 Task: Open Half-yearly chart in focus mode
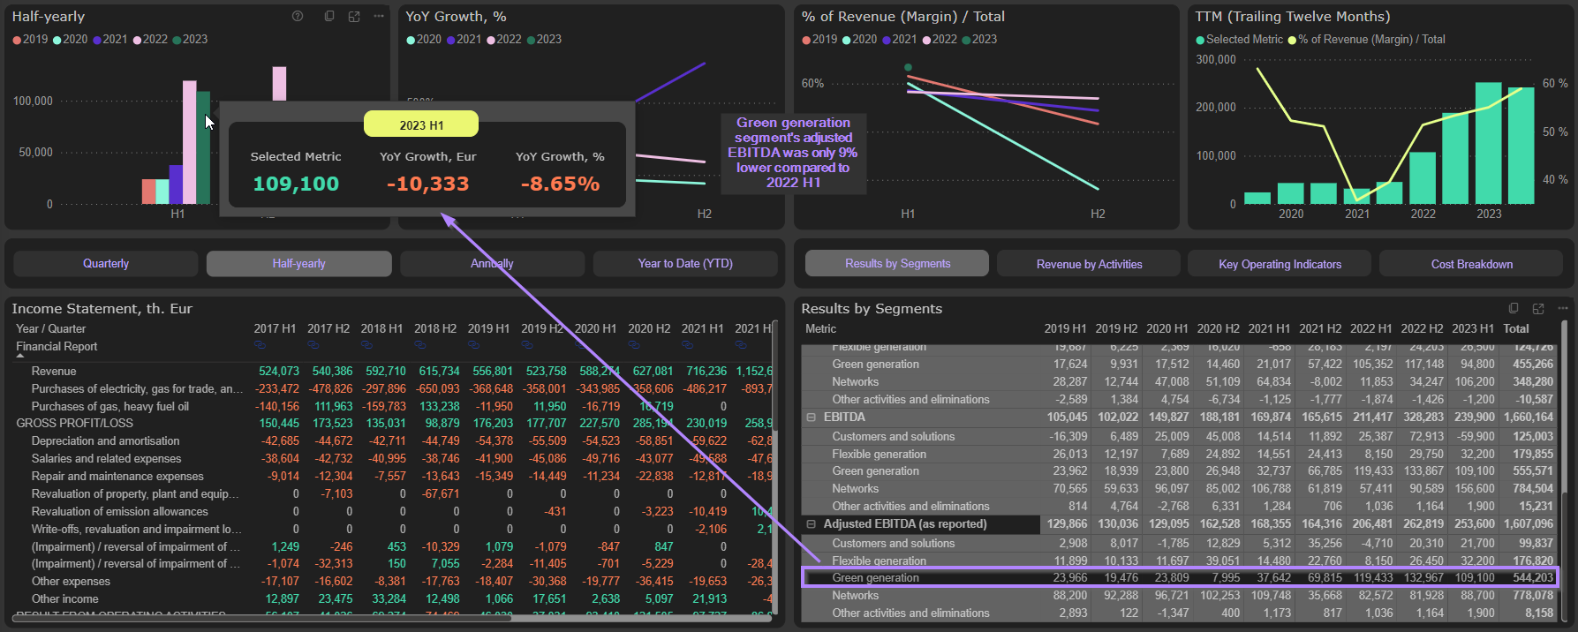pyautogui.click(x=354, y=17)
